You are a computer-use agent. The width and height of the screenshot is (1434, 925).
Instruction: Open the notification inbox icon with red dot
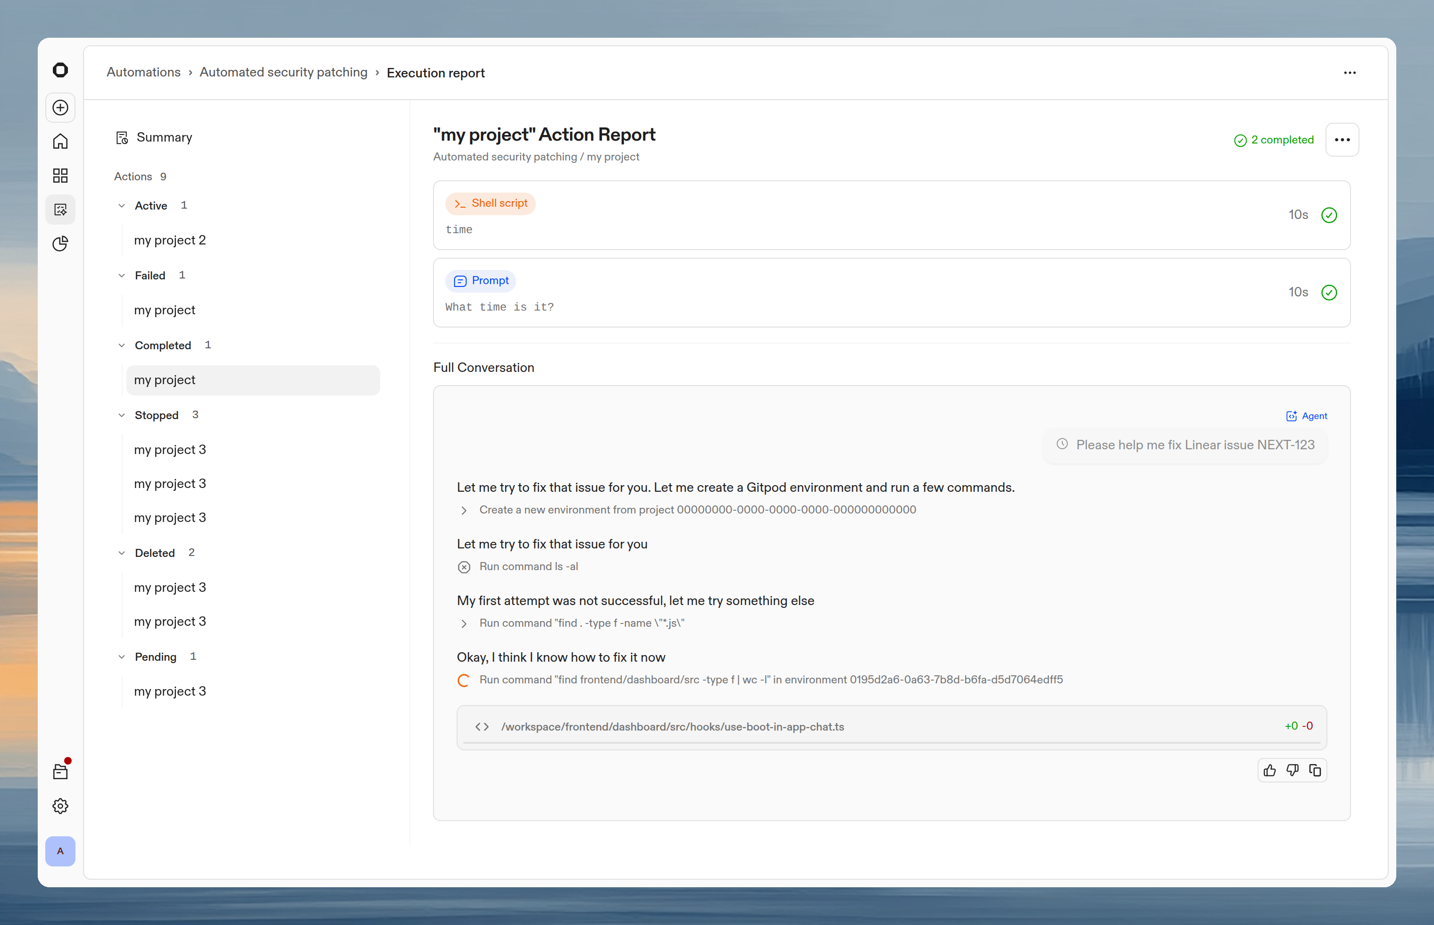[60, 771]
